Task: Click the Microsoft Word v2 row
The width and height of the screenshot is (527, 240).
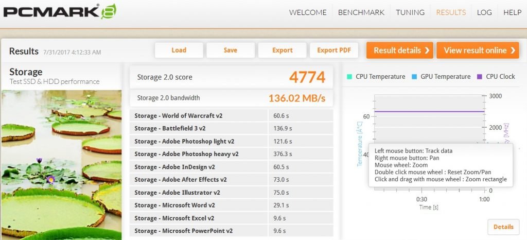Action: coord(231,205)
